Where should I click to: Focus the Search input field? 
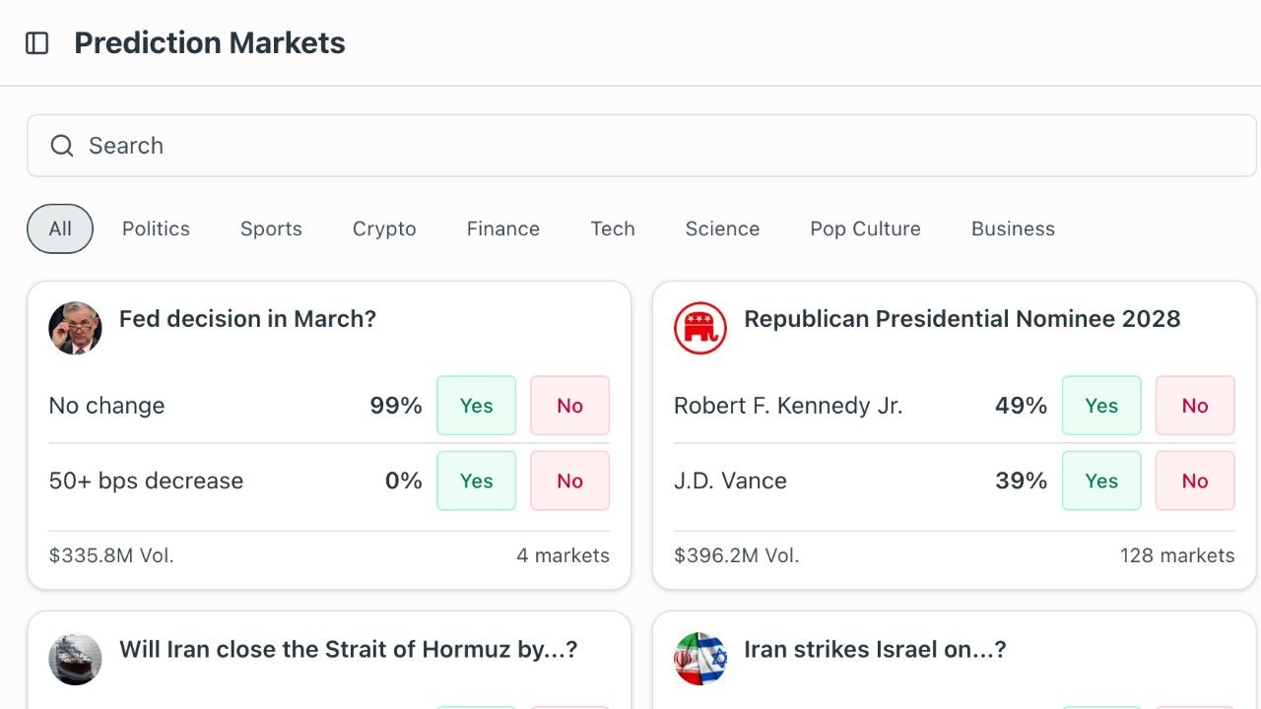point(641,146)
